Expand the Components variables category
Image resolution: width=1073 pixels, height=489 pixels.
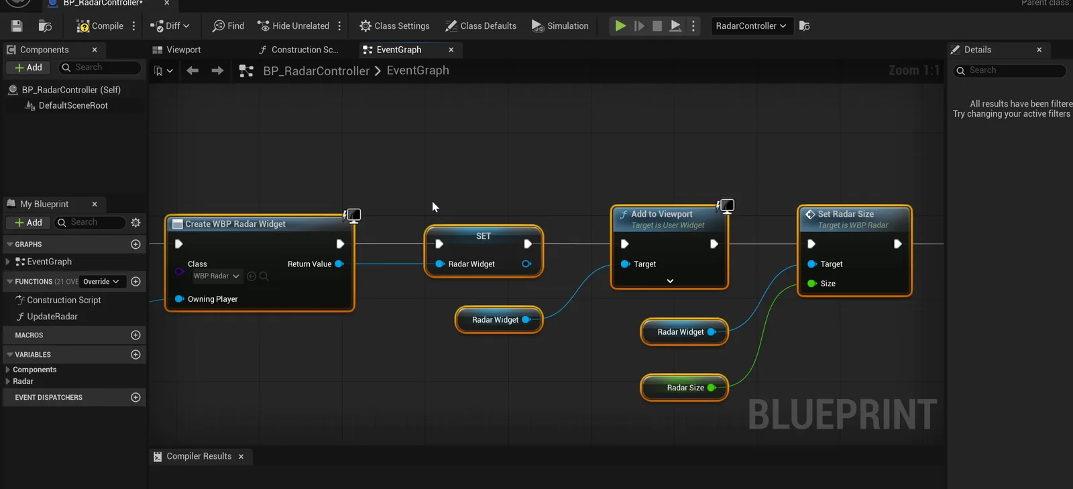coord(7,370)
